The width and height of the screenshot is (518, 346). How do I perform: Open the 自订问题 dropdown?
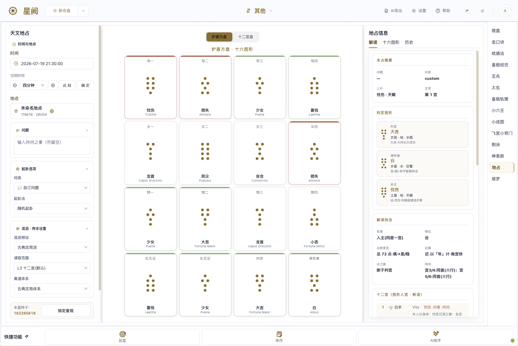(52, 188)
